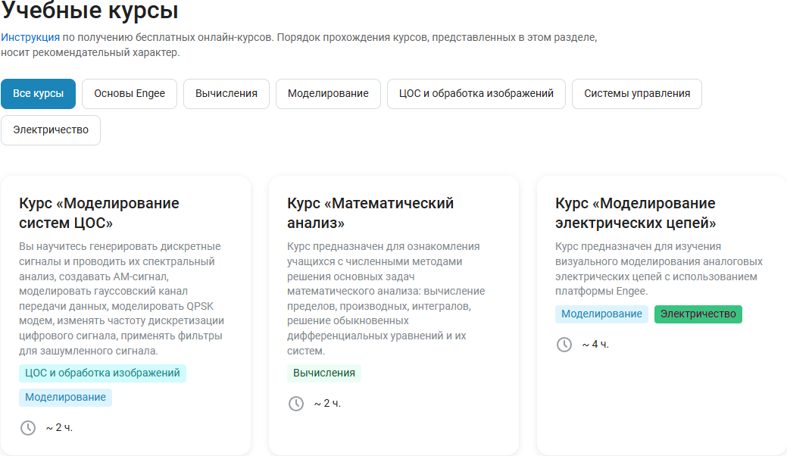Toggle the «Электричество» course filter
This screenshot has height=456, width=787.
click(x=50, y=130)
